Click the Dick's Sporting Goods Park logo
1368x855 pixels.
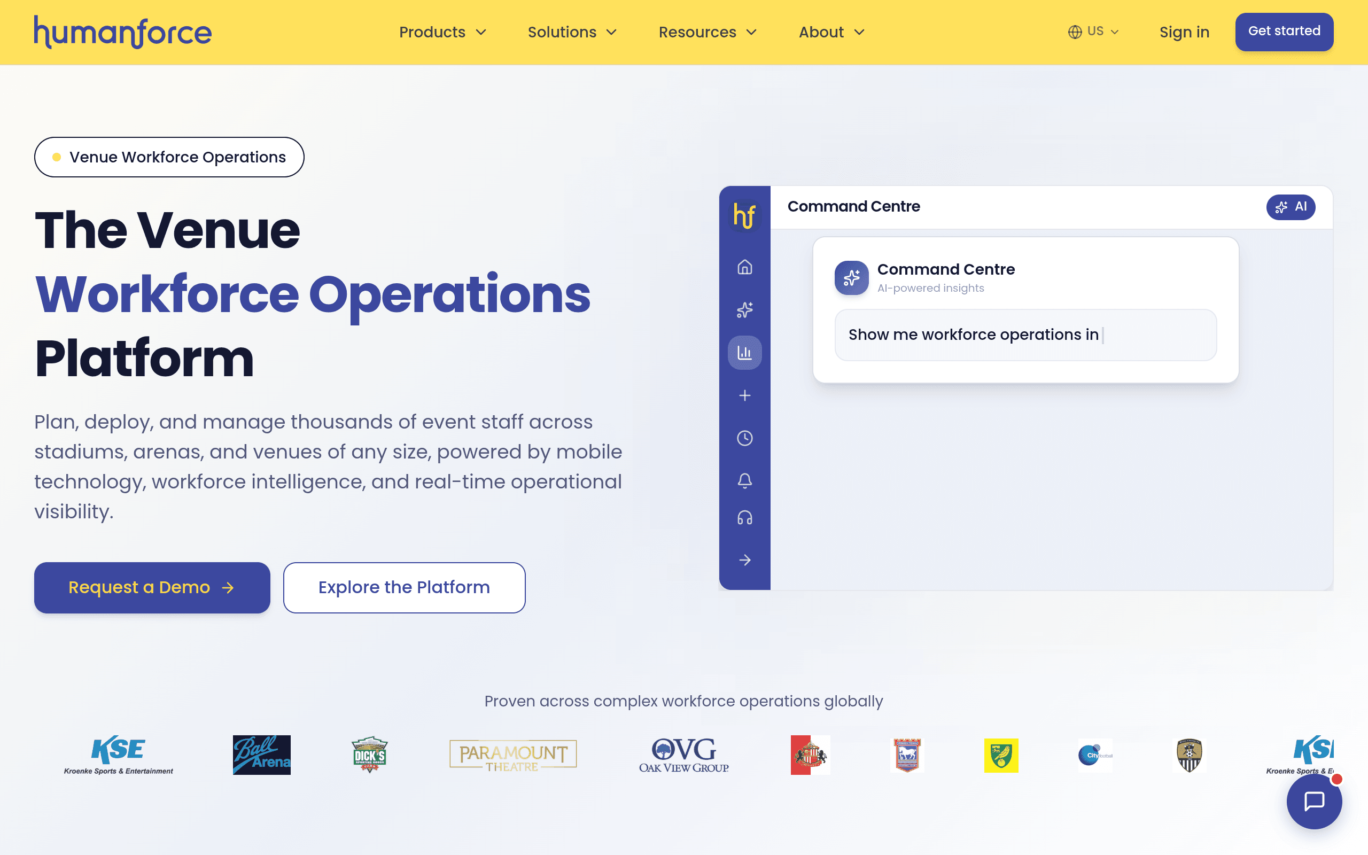369,755
